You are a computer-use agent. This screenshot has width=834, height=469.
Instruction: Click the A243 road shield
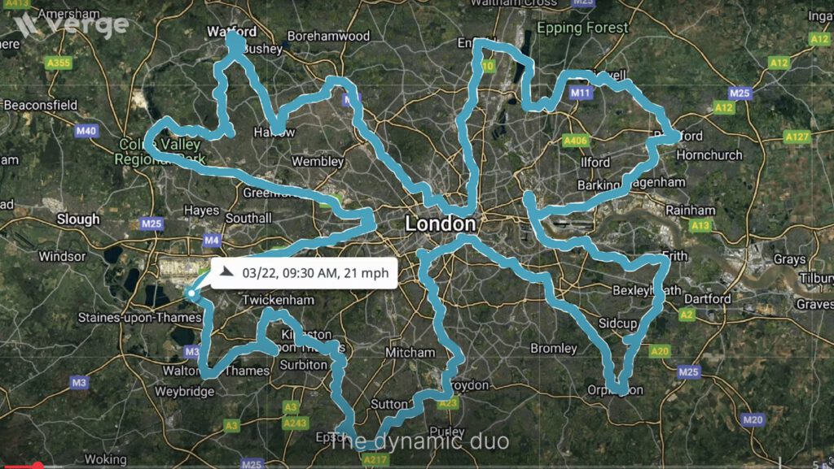(295, 423)
